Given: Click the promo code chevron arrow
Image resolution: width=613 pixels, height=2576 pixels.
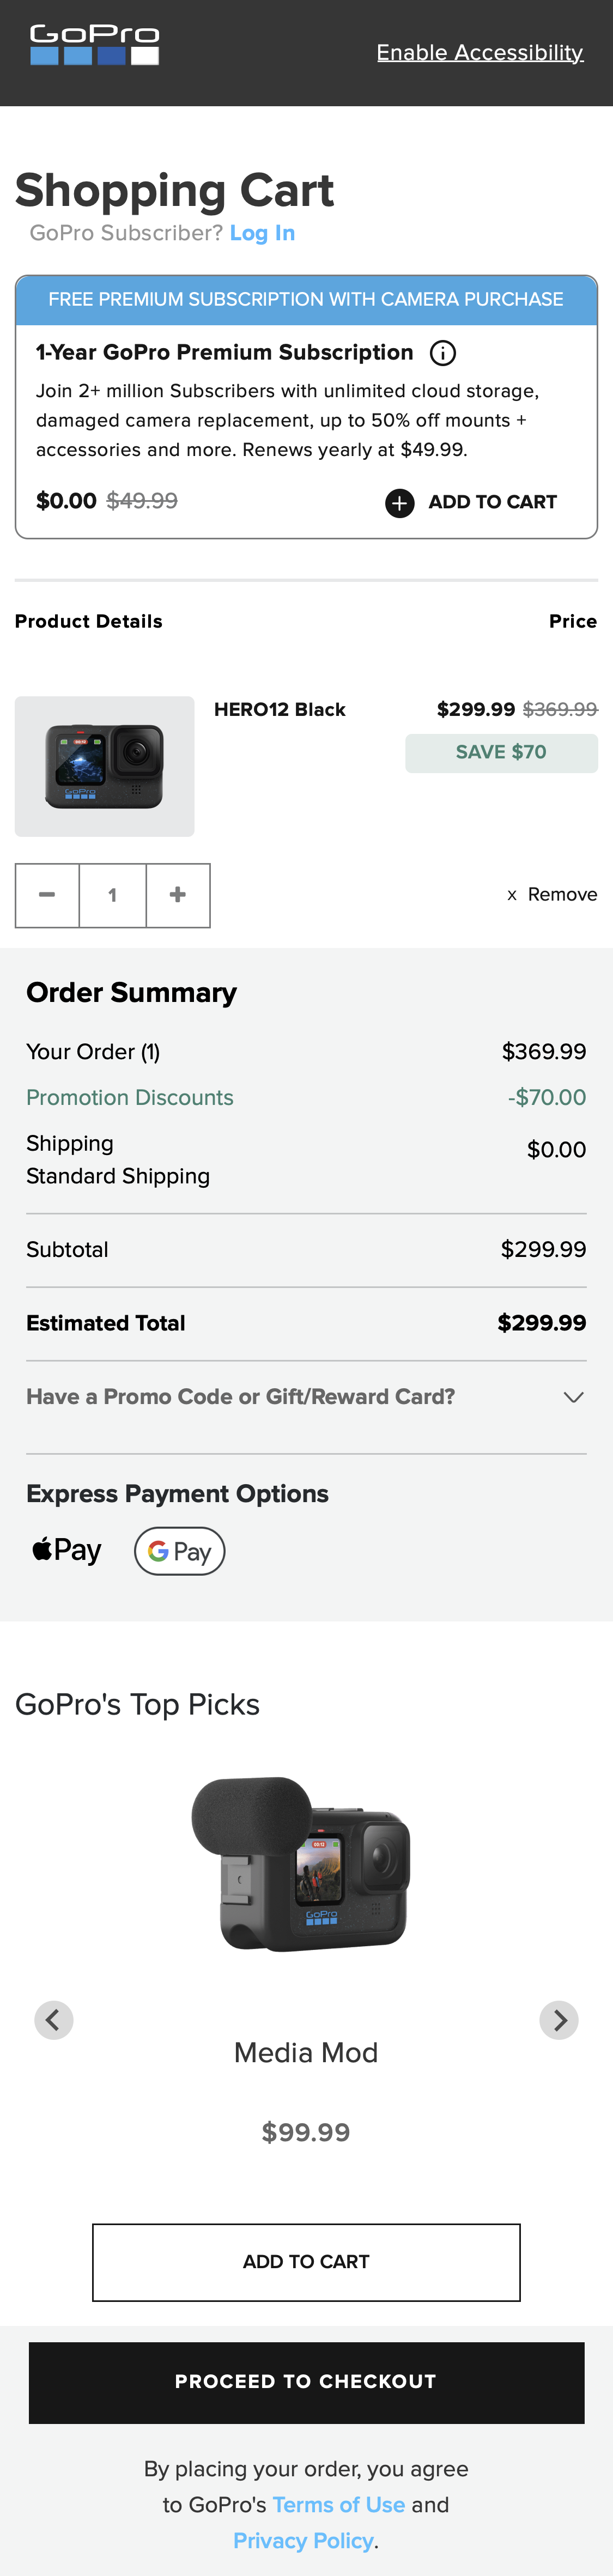Looking at the screenshot, I should (x=573, y=1397).
